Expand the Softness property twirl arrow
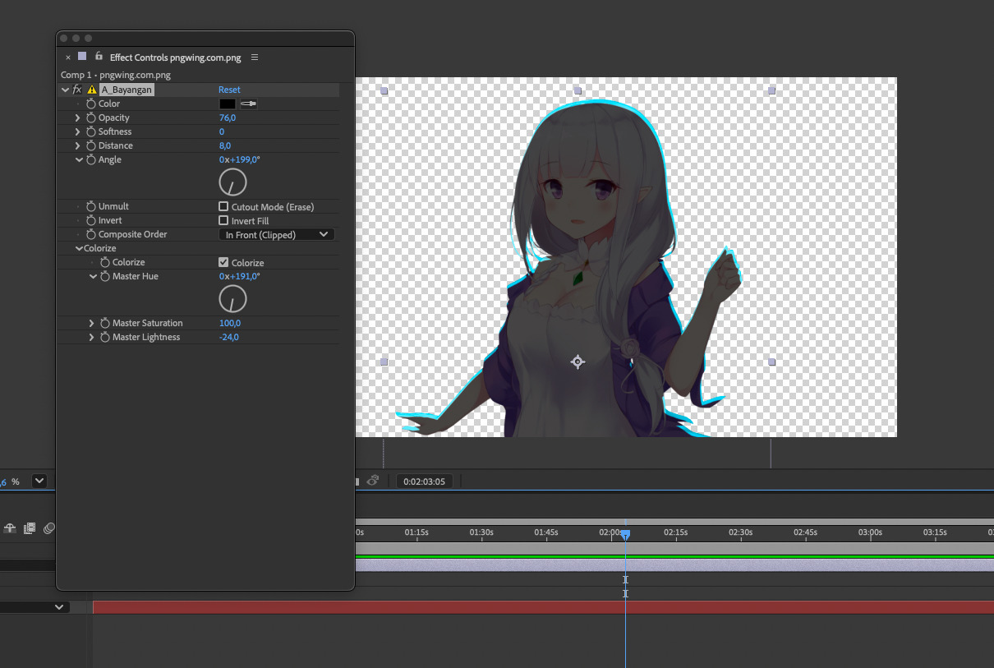The width and height of the screenshot is (994, 668). (x=78, y=132)
